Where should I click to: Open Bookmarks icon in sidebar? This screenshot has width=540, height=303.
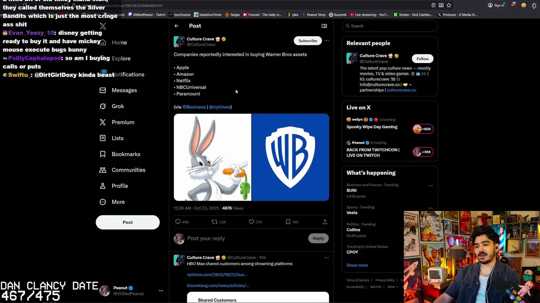pos(103,154)
